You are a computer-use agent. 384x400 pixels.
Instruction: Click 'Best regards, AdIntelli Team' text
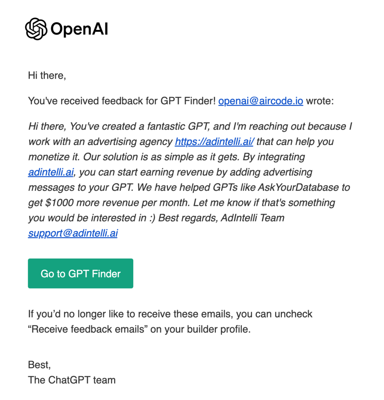click(x=221, y=218)
